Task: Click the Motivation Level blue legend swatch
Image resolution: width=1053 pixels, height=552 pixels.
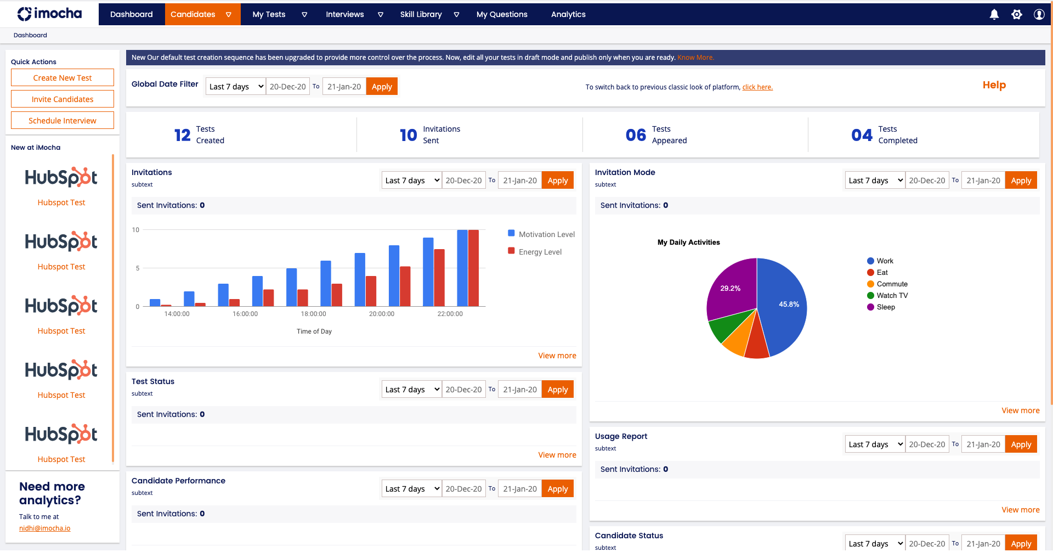Action: 511,233
